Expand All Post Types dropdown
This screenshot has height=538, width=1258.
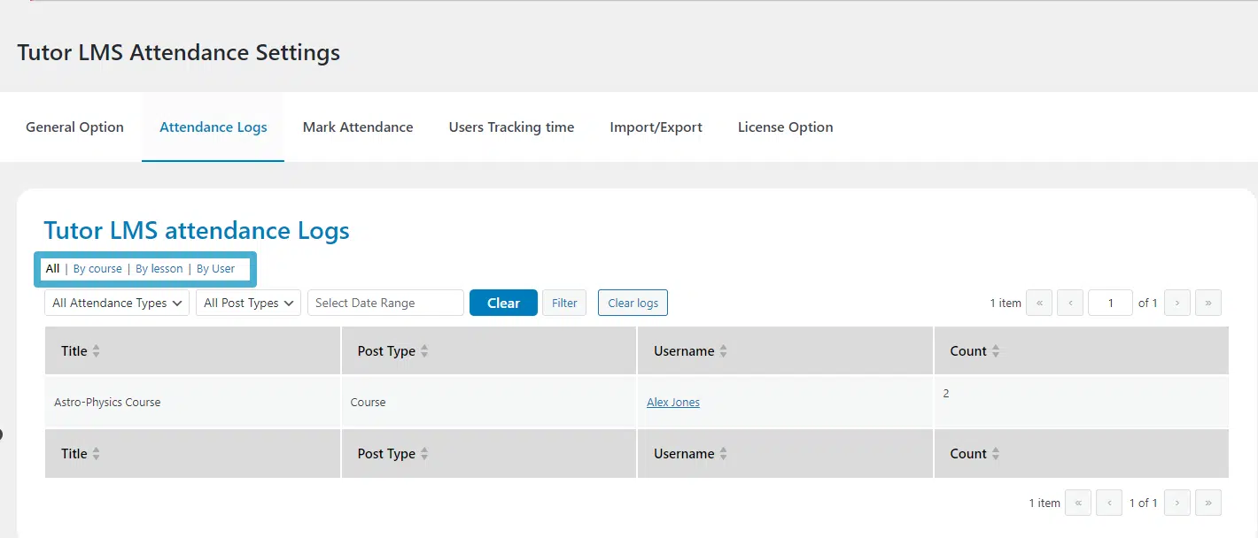[x=248, y=303]
